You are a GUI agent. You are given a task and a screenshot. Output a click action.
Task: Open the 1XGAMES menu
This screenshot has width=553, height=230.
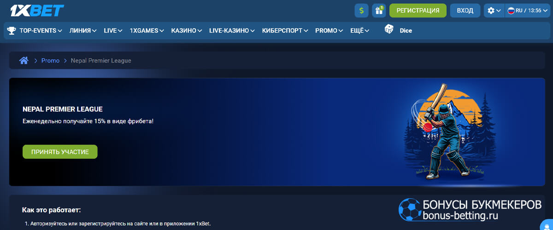(x=147, y=31)
